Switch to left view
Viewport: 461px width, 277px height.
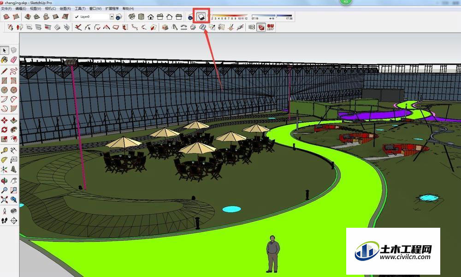tap(179, 17)
